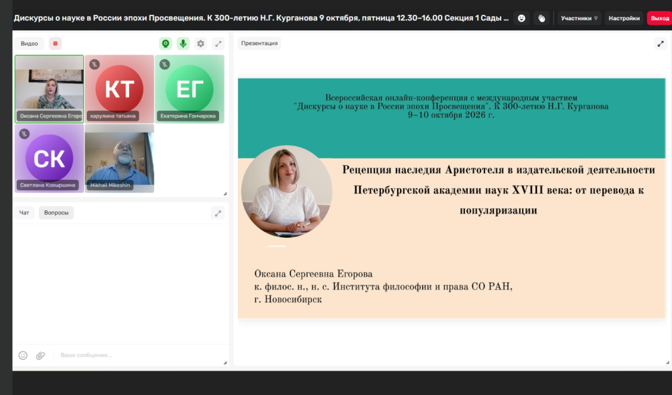This screenshot has width=672, height=395.
Task: Expand the chat panel
Action: click(x=218, y=213)
